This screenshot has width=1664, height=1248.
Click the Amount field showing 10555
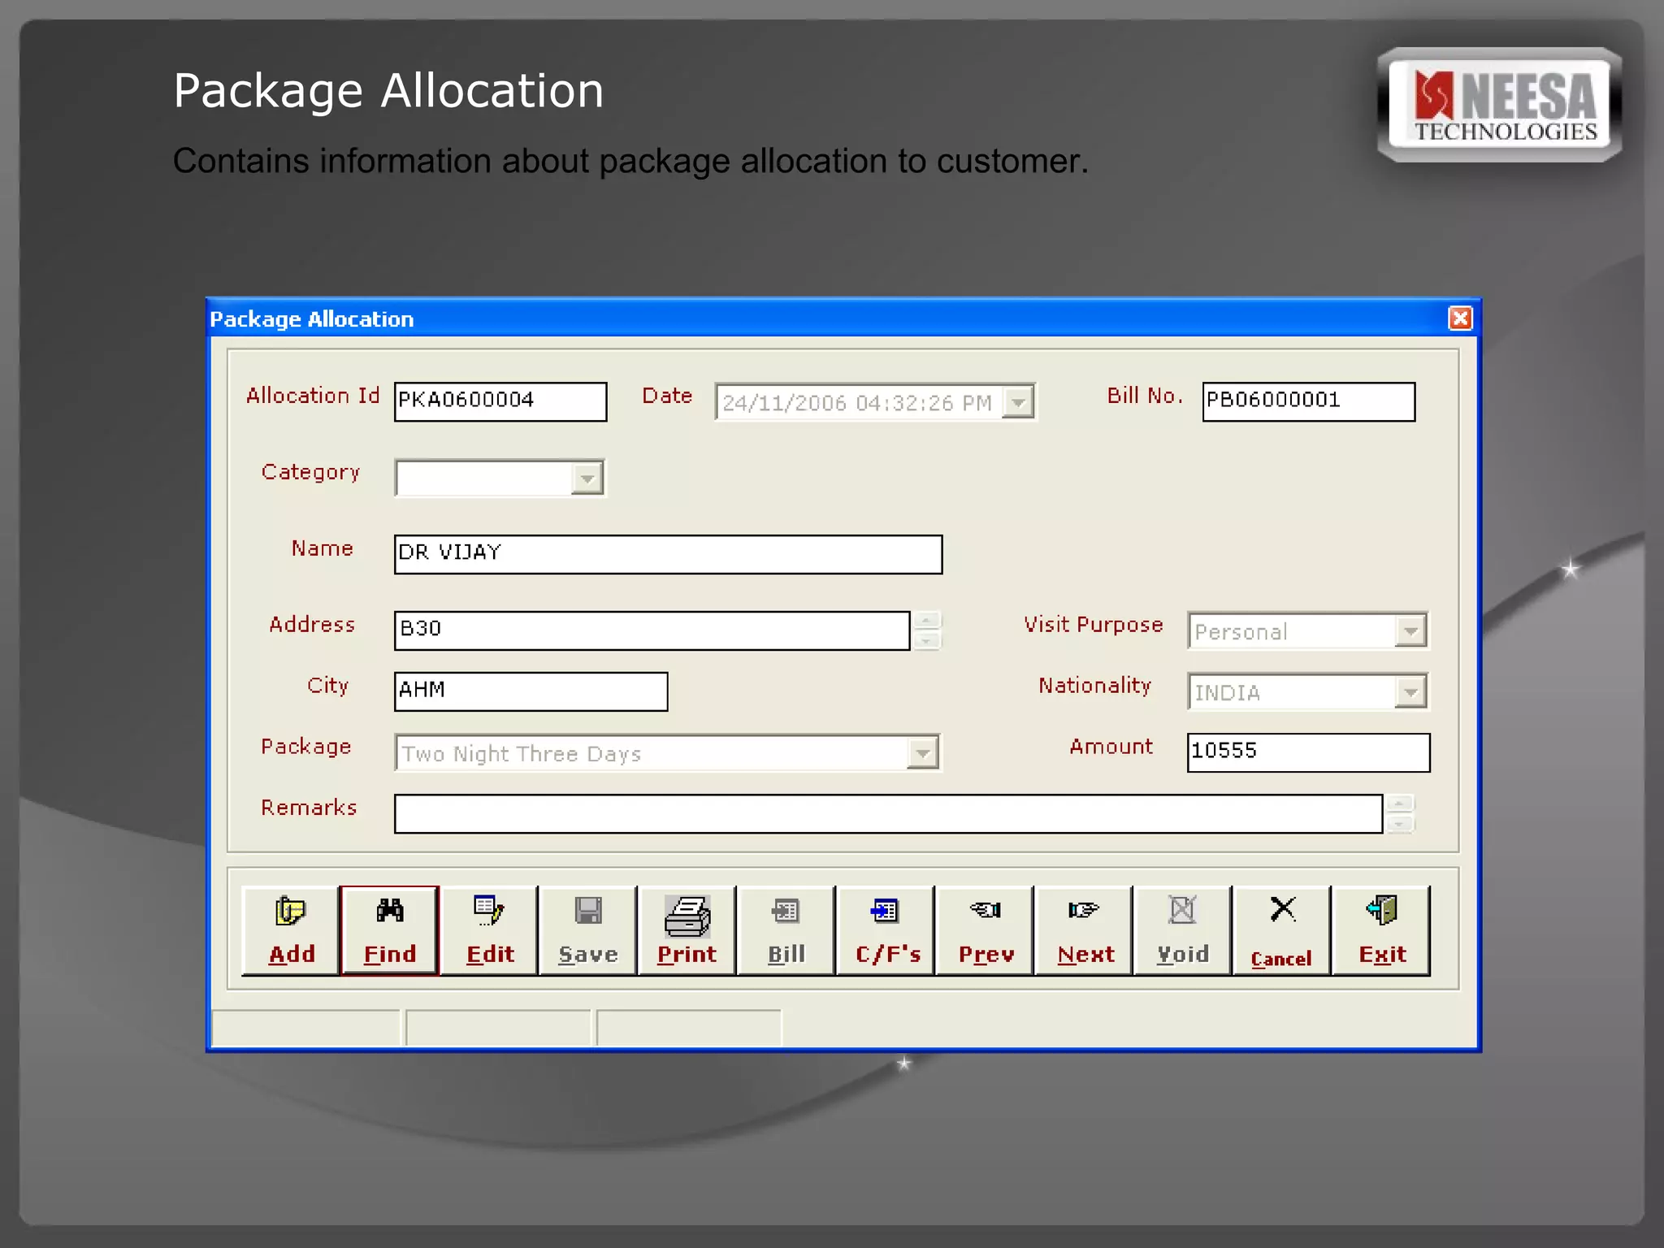click(1308, 752)
